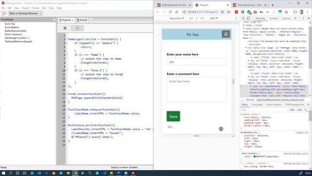Reload the page in Chrome
312x176 pixels.
coord(170,12)
